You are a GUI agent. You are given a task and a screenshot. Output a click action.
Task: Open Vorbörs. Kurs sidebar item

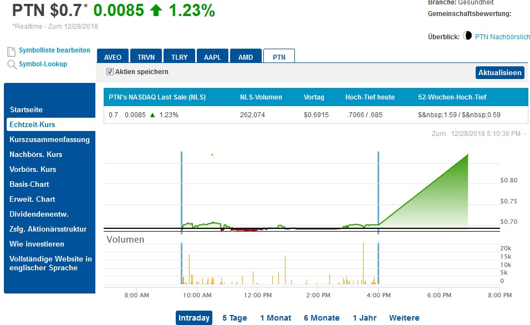tap(33, 169)
